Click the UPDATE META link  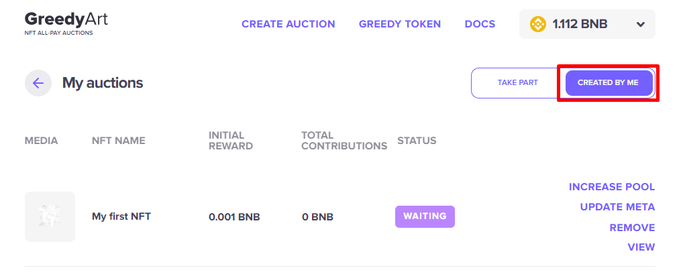point(617,207)
